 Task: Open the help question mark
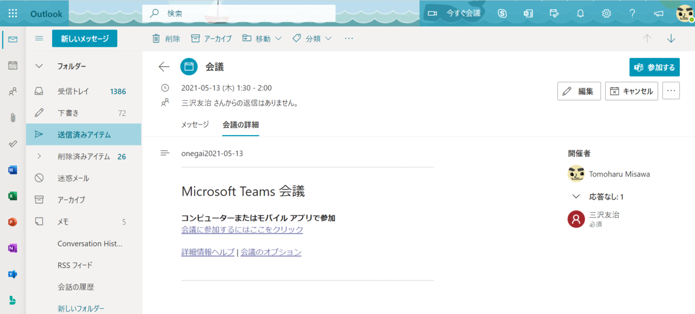[x=632, y=13]
